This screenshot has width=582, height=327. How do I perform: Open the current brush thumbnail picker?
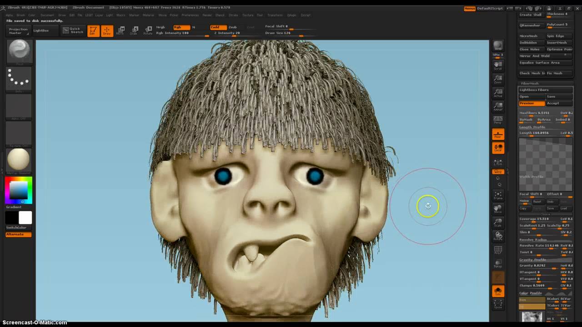click(x=19, y=51)
